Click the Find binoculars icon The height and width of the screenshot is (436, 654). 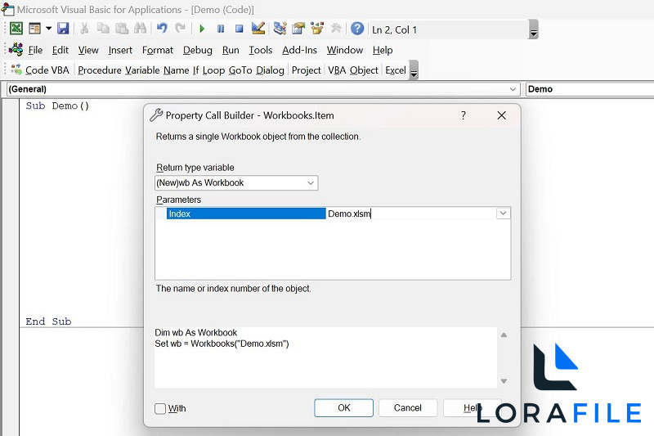140,29
